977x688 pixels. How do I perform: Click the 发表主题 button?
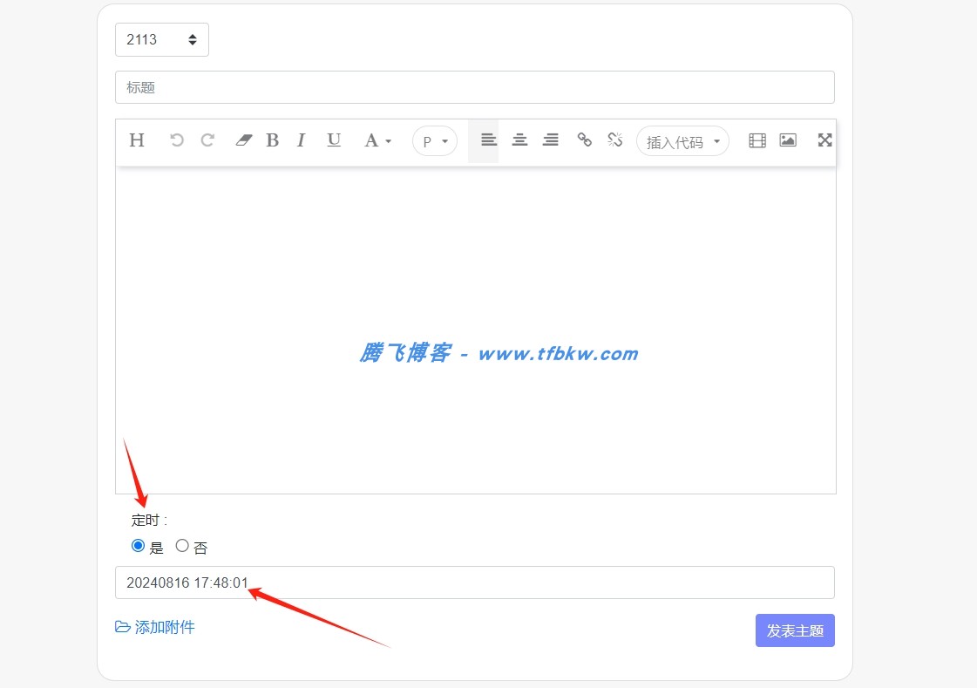[795, 630]
